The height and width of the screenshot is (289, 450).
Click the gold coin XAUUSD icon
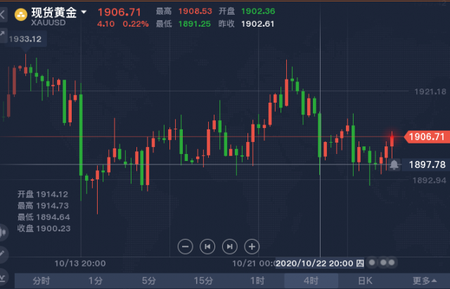(20, 14)
